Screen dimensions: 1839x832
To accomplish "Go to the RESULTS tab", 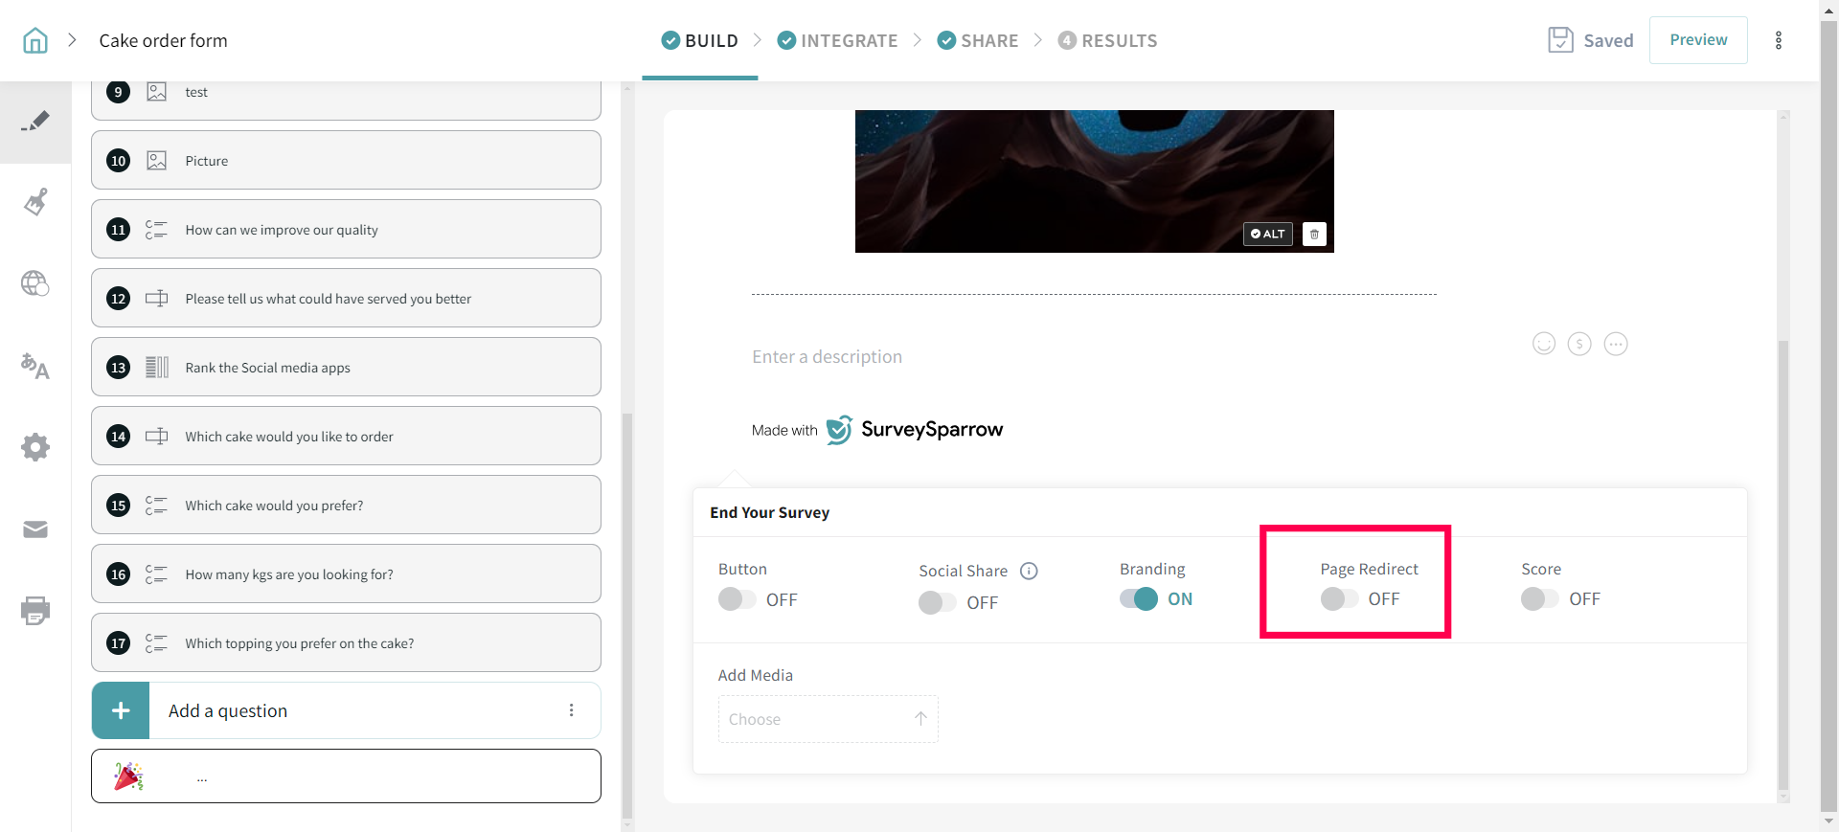I will click(1107, 40).
